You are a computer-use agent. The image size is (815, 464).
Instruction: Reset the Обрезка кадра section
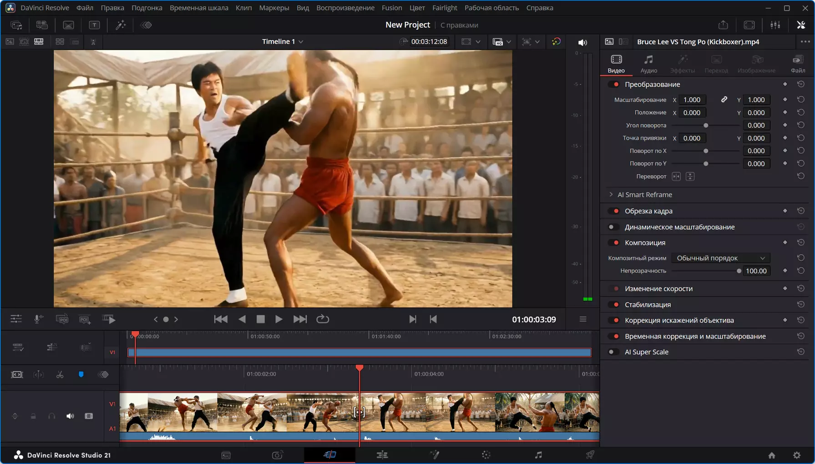pos(800,211)
